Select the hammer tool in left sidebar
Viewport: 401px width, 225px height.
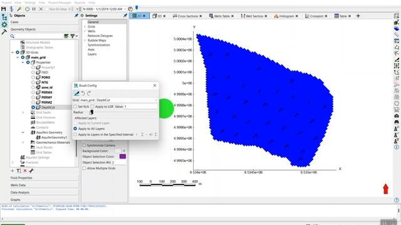click(x=4, y=32)
